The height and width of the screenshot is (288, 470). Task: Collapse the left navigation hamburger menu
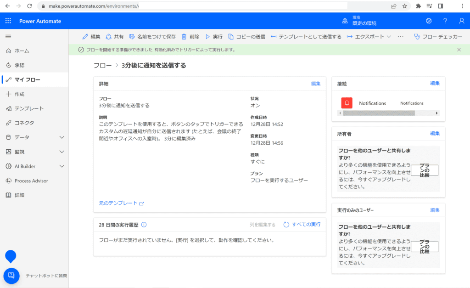coord(8,36)
